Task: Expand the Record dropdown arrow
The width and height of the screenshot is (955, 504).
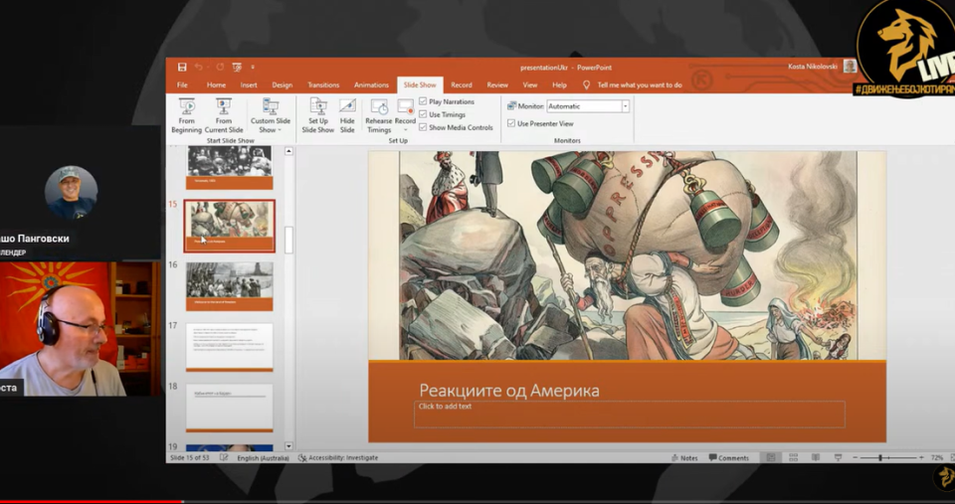Action: [x=405, y=129]
